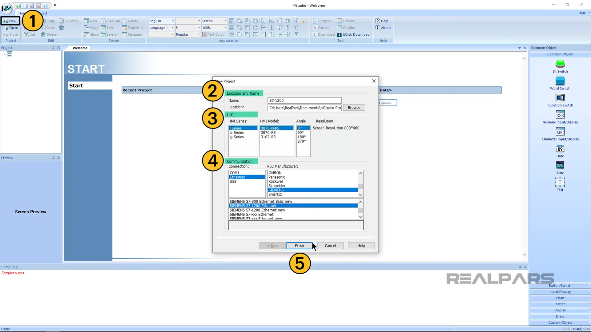
Task: Expand Custom Object category
Action: [560, 322]
